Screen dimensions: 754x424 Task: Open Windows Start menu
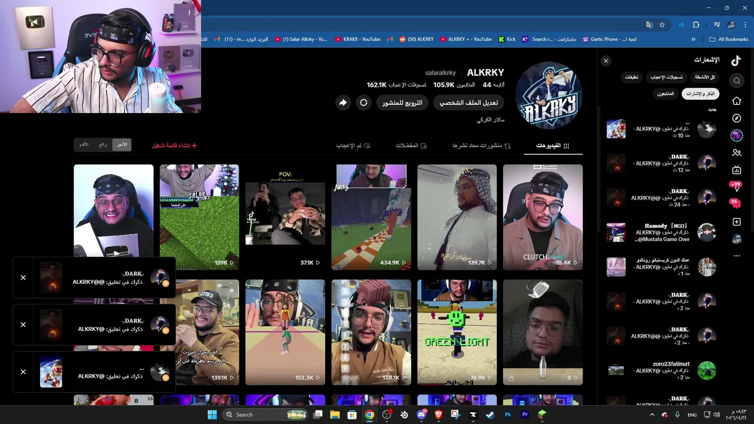pyautogui.click(x=212, y=415)
